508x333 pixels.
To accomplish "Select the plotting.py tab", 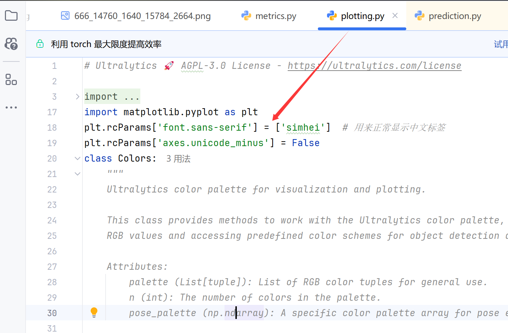I will point(362,16).
